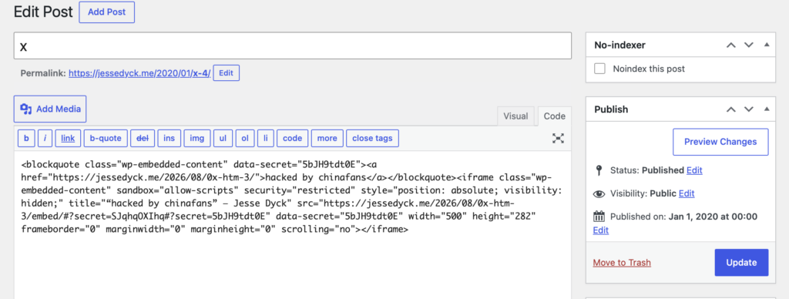Insert unordered list with ul button
The height and width of the screenshot is (299, 789).
223,139
